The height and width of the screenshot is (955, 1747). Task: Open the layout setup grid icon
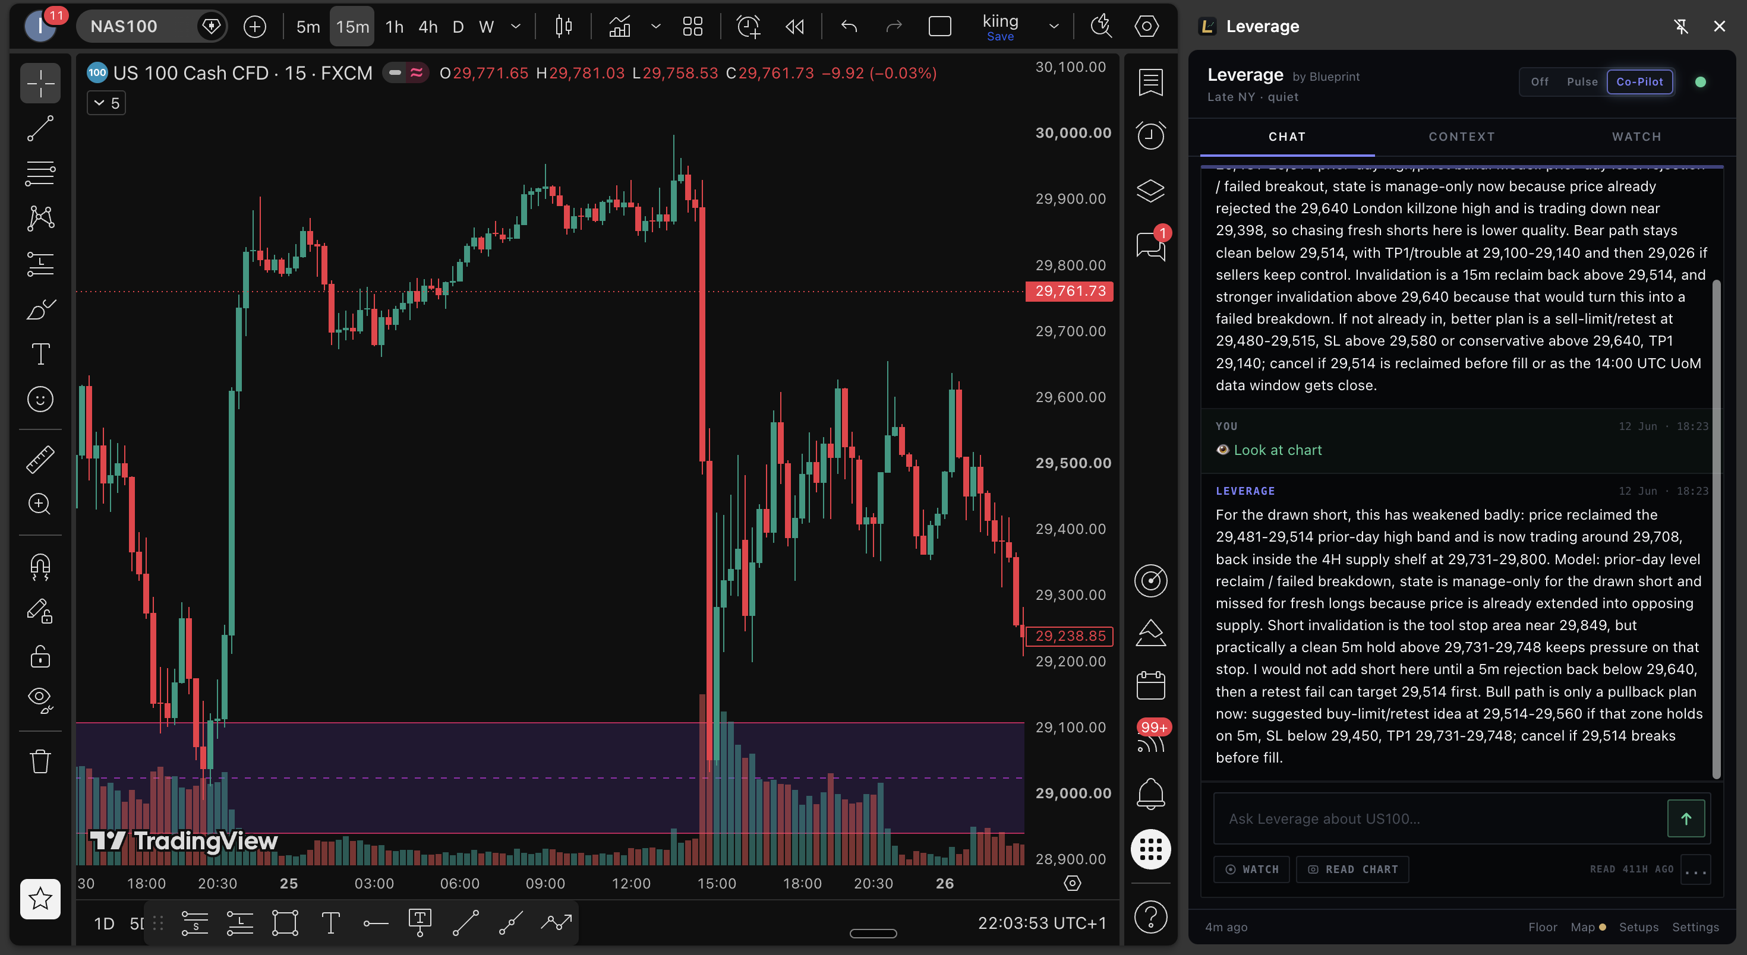click(x=692, y=27)
